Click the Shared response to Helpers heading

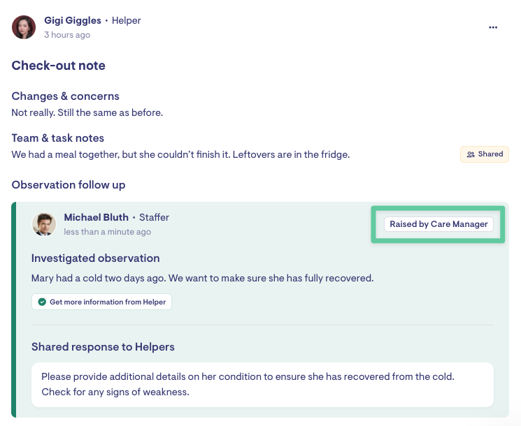pyautogui.click(x=103, y=347)
